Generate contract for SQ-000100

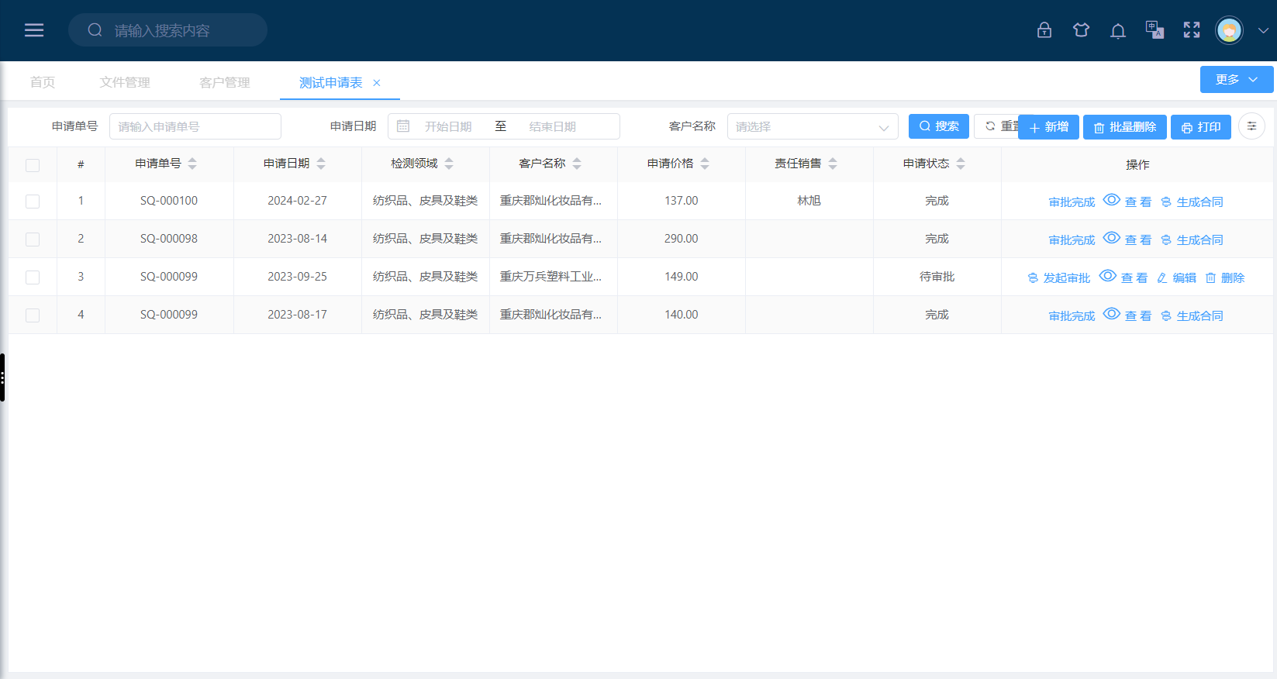[1192, 202]
